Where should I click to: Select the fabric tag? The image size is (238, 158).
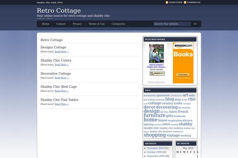(173, 112)
